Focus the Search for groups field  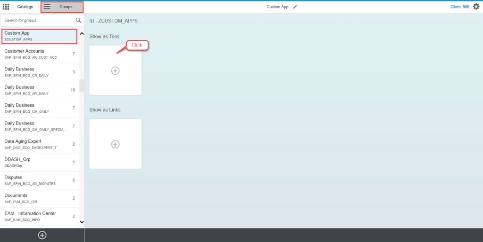click(38, 20)
